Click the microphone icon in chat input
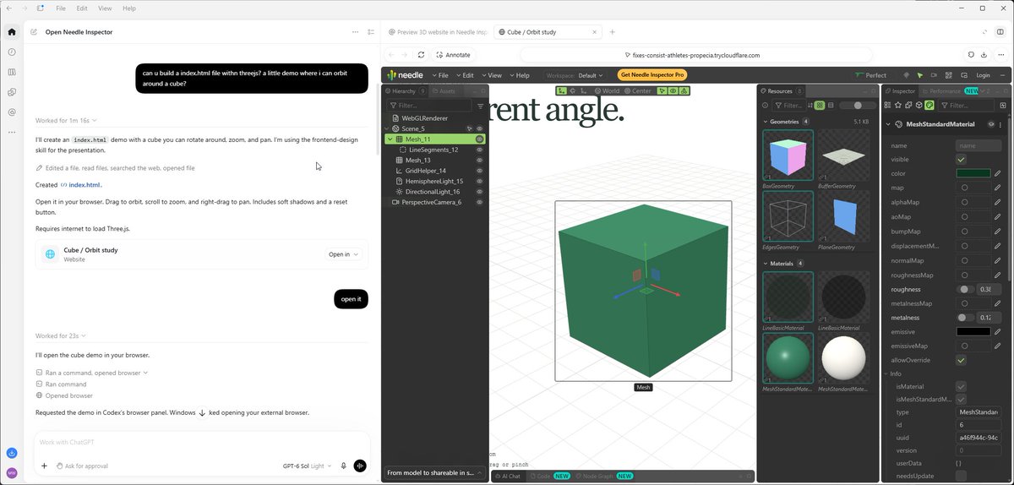1014x485 pixels. [343, 466]
